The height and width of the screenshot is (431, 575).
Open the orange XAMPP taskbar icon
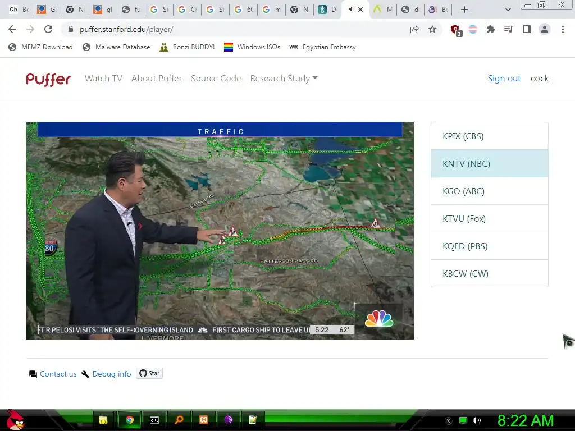point(204,420)
